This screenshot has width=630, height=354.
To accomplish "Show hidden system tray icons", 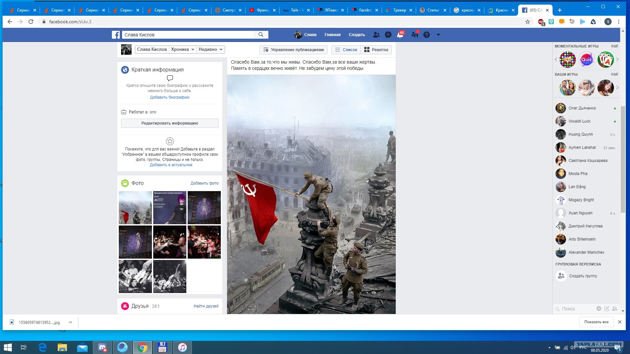I will click(549, 347).
